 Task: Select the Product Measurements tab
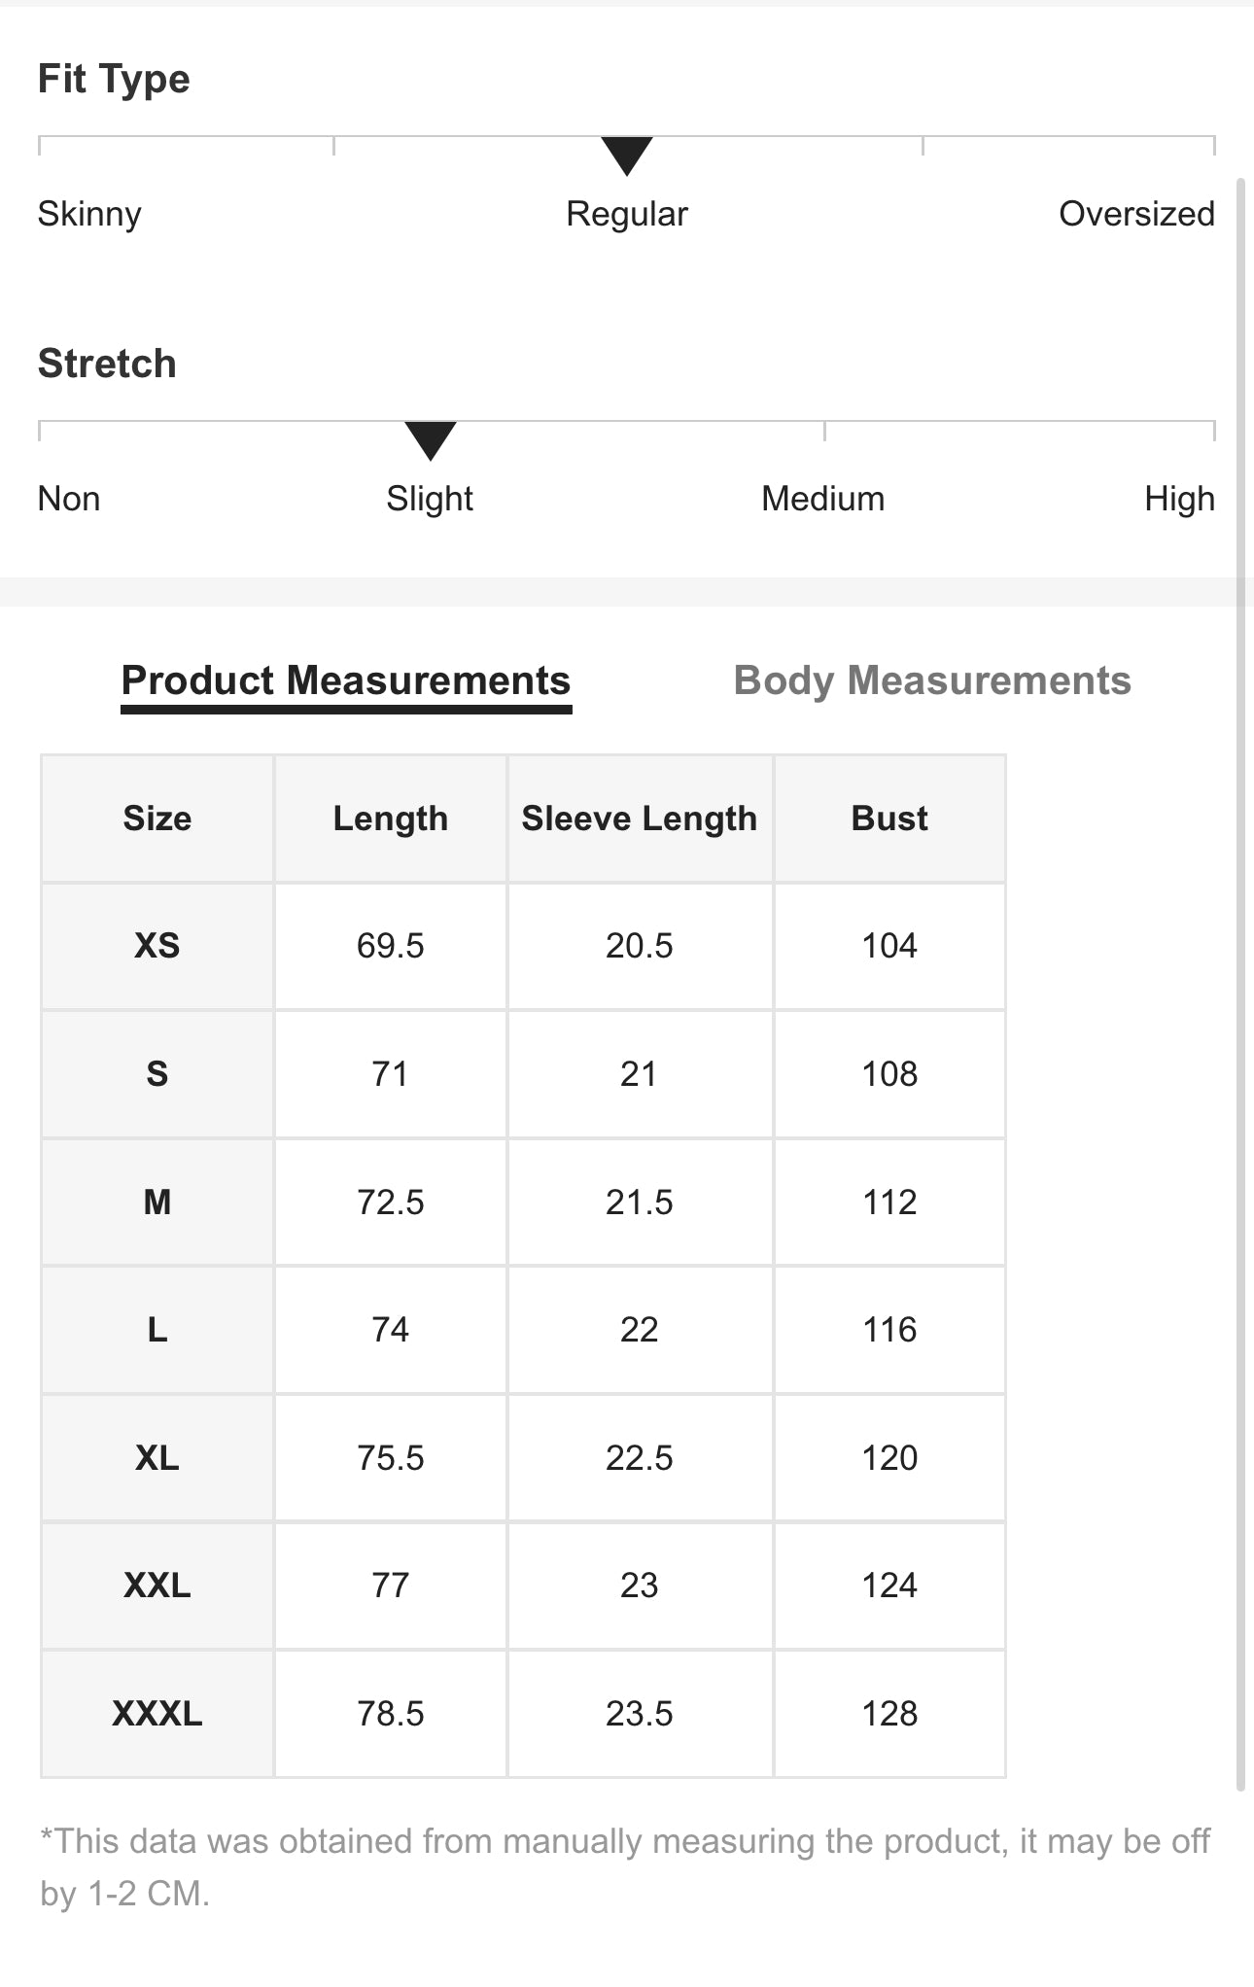tap(346, 680)
